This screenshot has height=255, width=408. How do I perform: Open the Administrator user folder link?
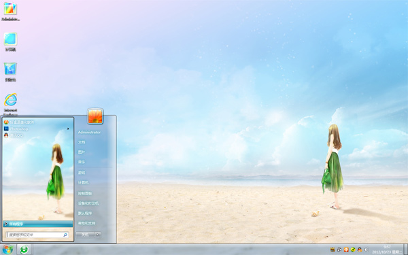pyautogui.click(x=89, y=132)
